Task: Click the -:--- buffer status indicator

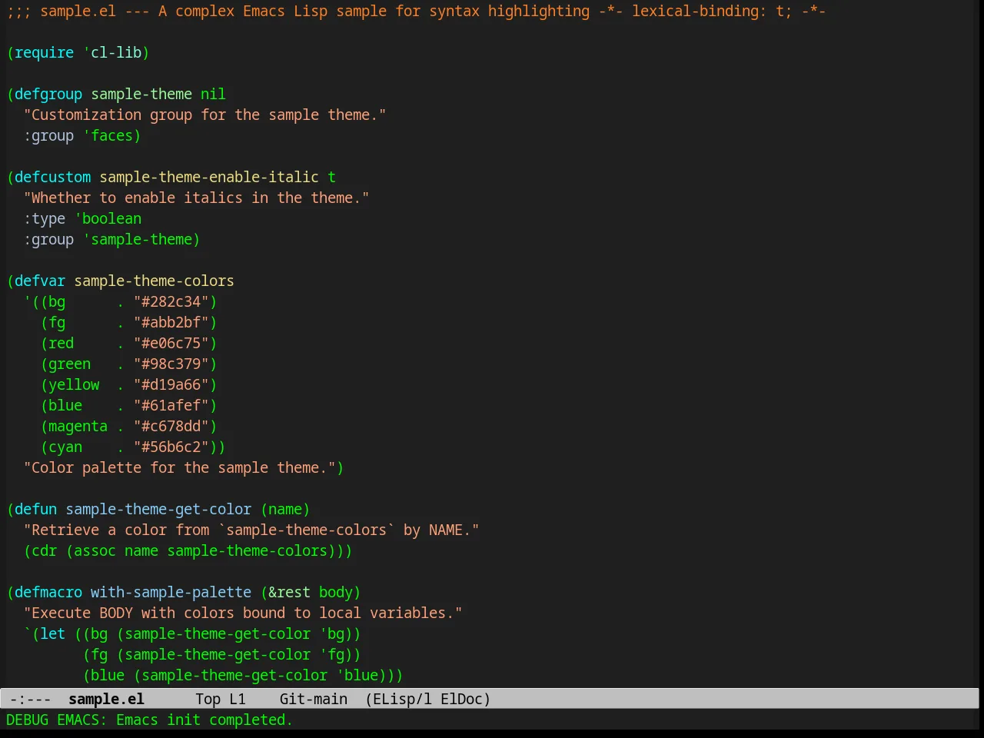Action: [x=30, y=699]
